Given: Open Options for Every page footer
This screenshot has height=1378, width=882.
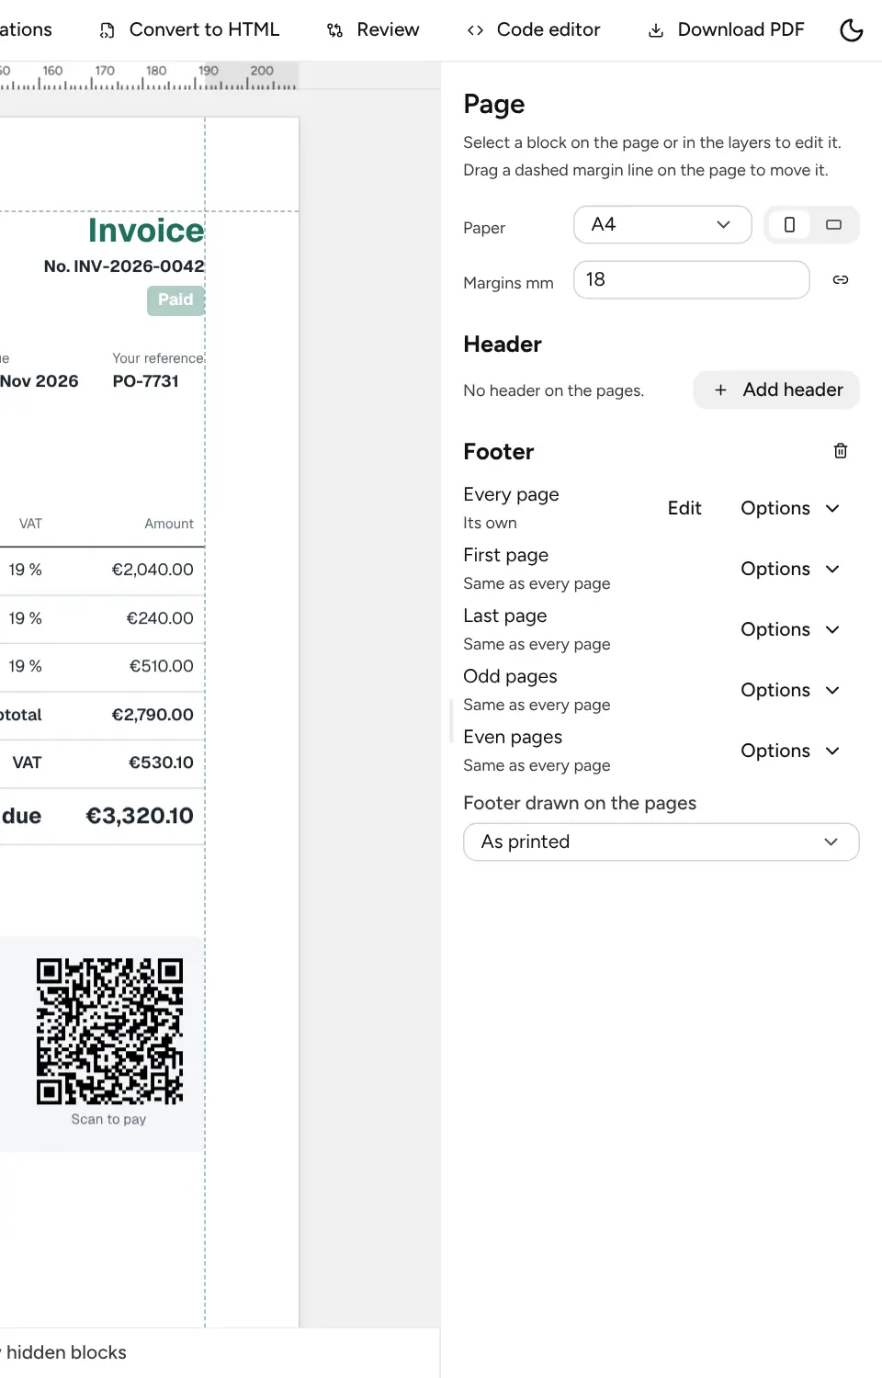Looking at the screenshot, I should click(790, 509).
